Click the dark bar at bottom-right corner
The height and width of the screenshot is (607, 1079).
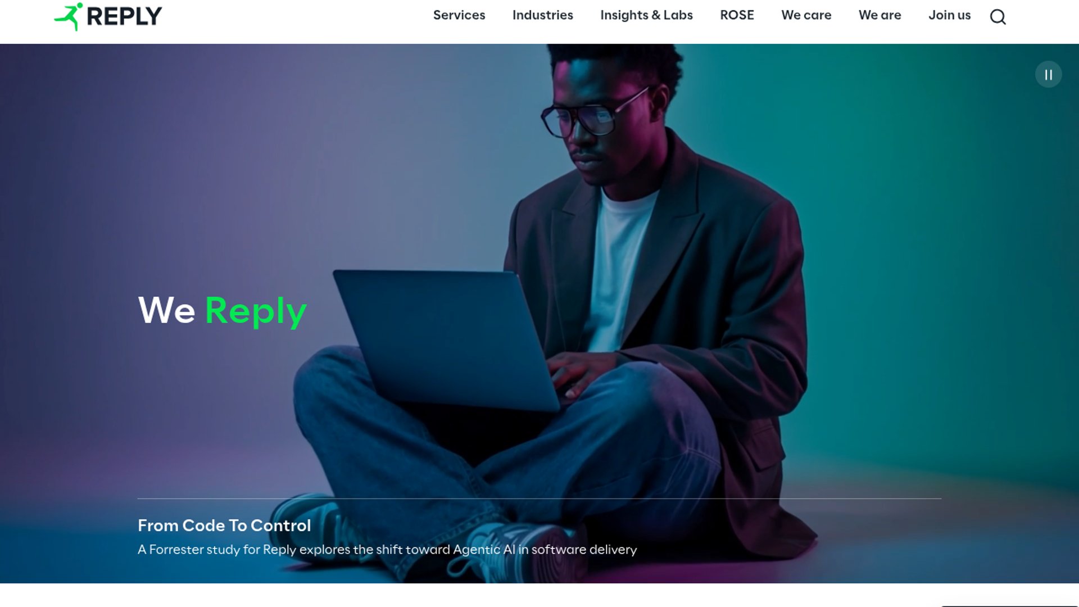tap(1010, 605)
